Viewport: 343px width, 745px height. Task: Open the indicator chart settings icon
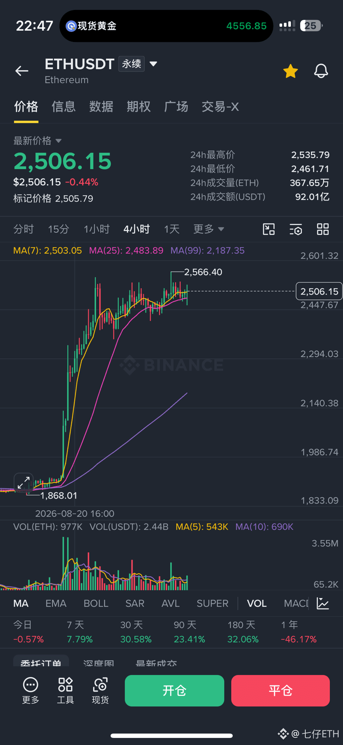point(323,604)
